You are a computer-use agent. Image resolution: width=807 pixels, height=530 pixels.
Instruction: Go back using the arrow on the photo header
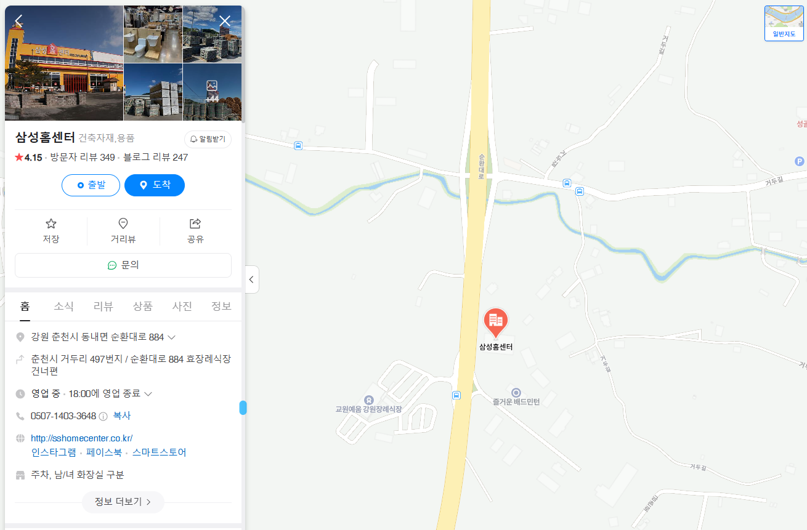19,21
